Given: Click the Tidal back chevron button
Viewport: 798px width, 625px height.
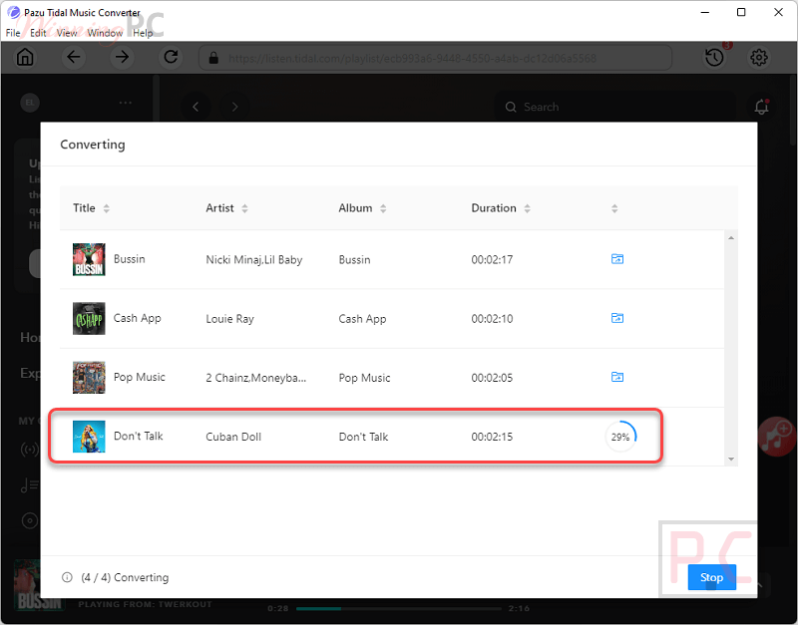Looking at the screenshot, I should coord(196,107).
